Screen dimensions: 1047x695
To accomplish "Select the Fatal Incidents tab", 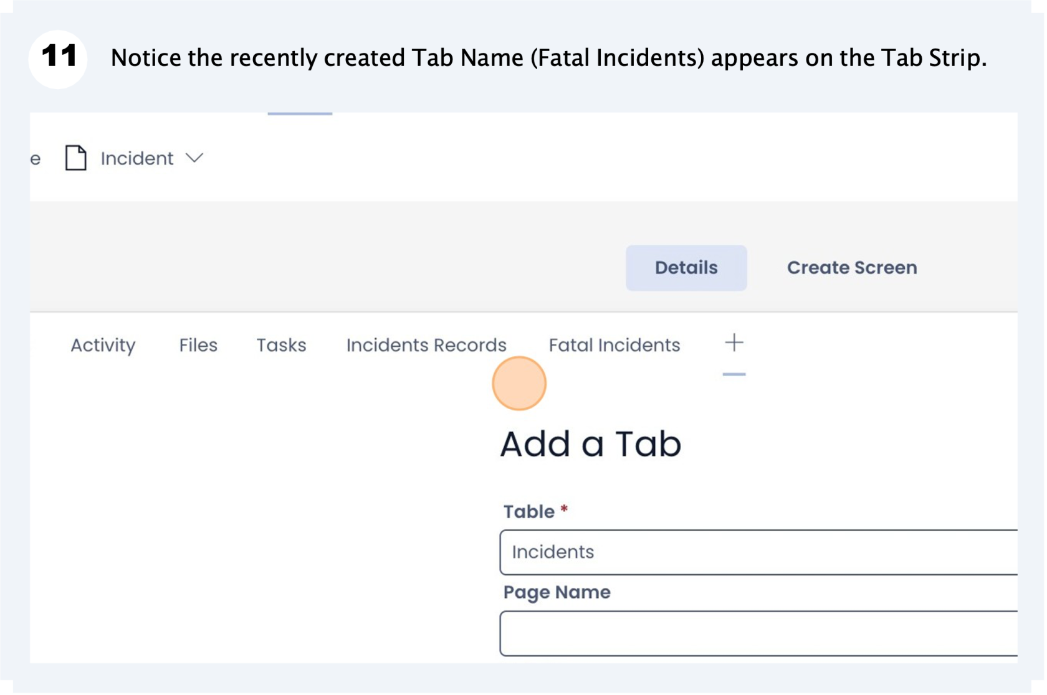I will (614, 345).
